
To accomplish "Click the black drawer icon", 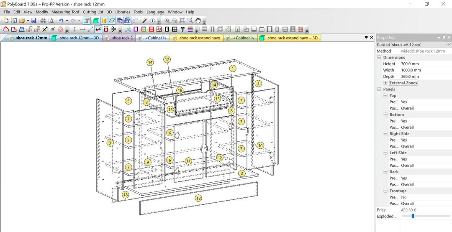I will pyautogui.click(x=175, y=29).
